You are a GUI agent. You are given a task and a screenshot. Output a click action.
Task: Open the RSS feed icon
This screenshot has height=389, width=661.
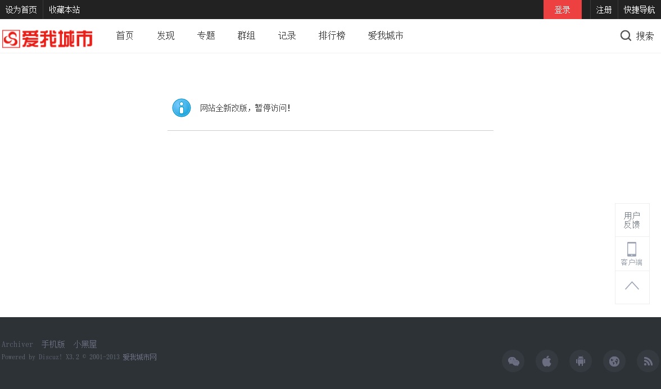tap(648, 361)
